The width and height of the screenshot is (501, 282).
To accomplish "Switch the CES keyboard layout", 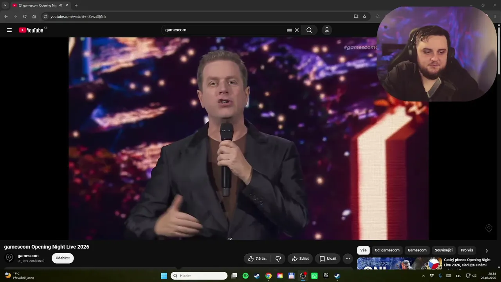I will click(x=458, y=276).
